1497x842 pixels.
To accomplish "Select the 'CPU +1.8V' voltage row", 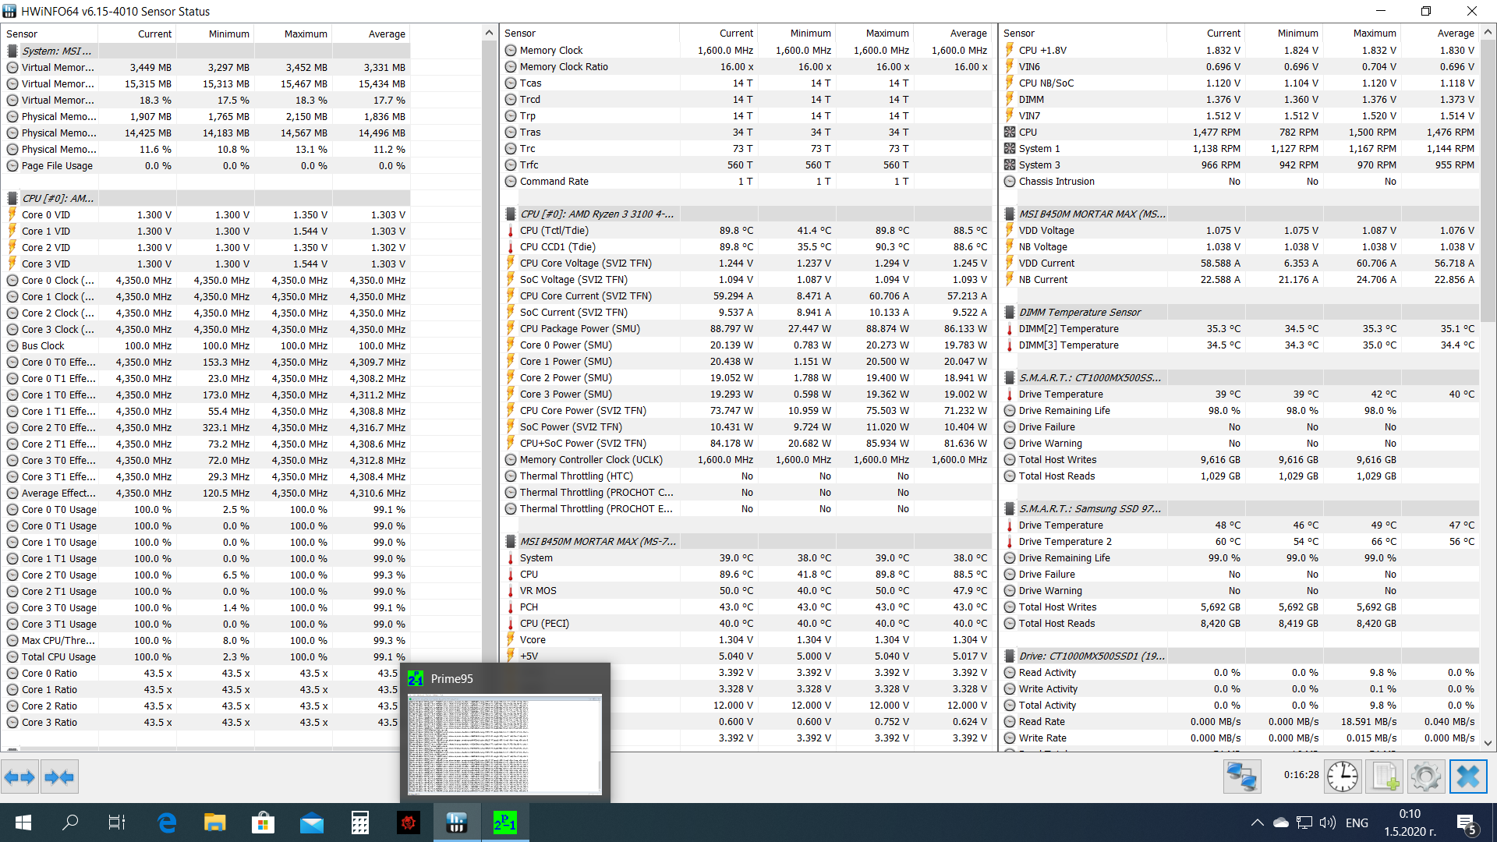I will [1239, 50].
